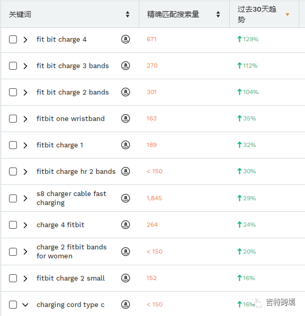Check the box for fit bit charge 4

click(13, 39)
